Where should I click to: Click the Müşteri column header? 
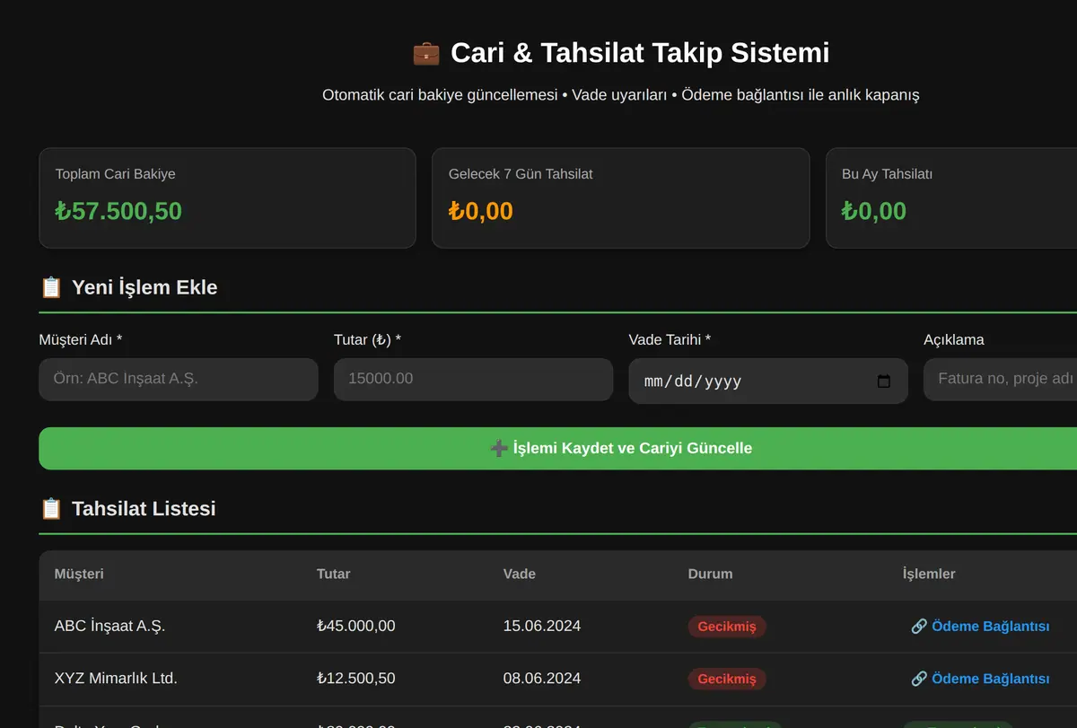pos(79,574)
